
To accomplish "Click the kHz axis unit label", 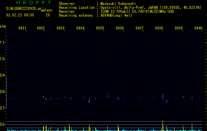I will [x=3, y=27].
